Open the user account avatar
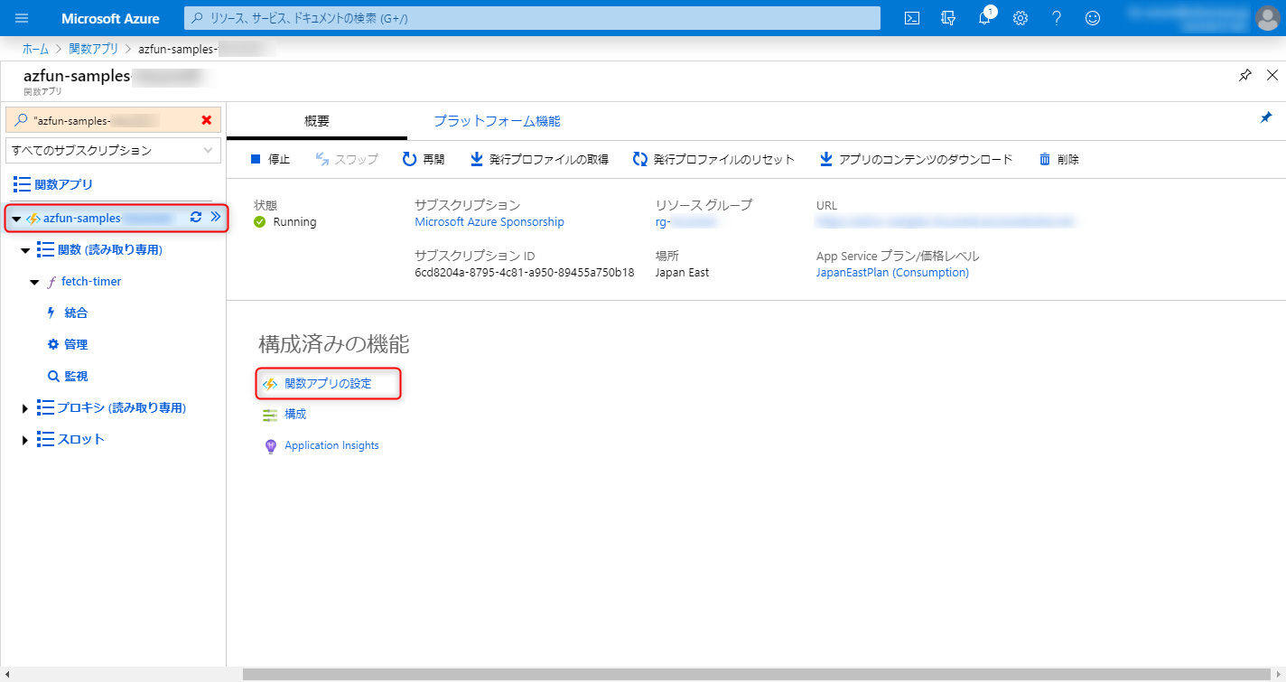This screenshot has height=682, width=1286. pyautogui.click(x=1268, y=18)
